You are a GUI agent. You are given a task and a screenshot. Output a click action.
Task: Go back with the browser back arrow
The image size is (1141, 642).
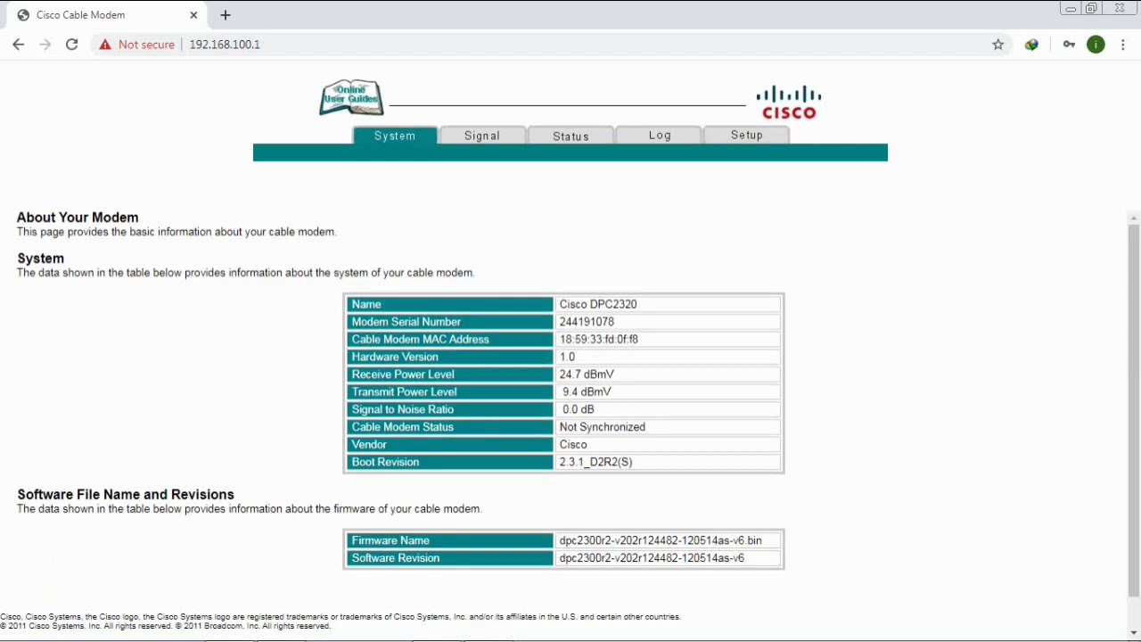click(x=19, y=45)
